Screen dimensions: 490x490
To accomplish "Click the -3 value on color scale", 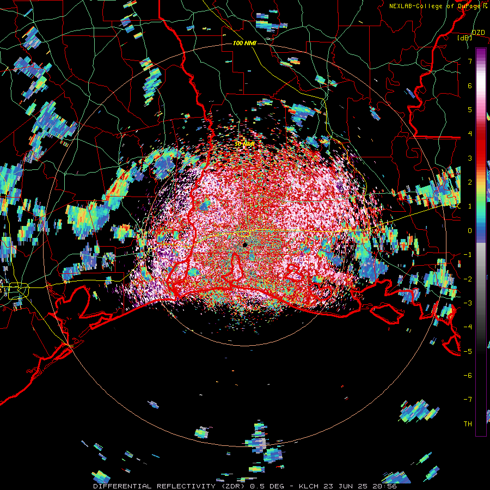I will coord(468,303).
